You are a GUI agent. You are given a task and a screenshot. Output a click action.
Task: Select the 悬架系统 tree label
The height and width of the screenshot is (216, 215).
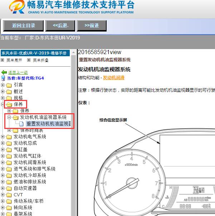coord(23,214)
